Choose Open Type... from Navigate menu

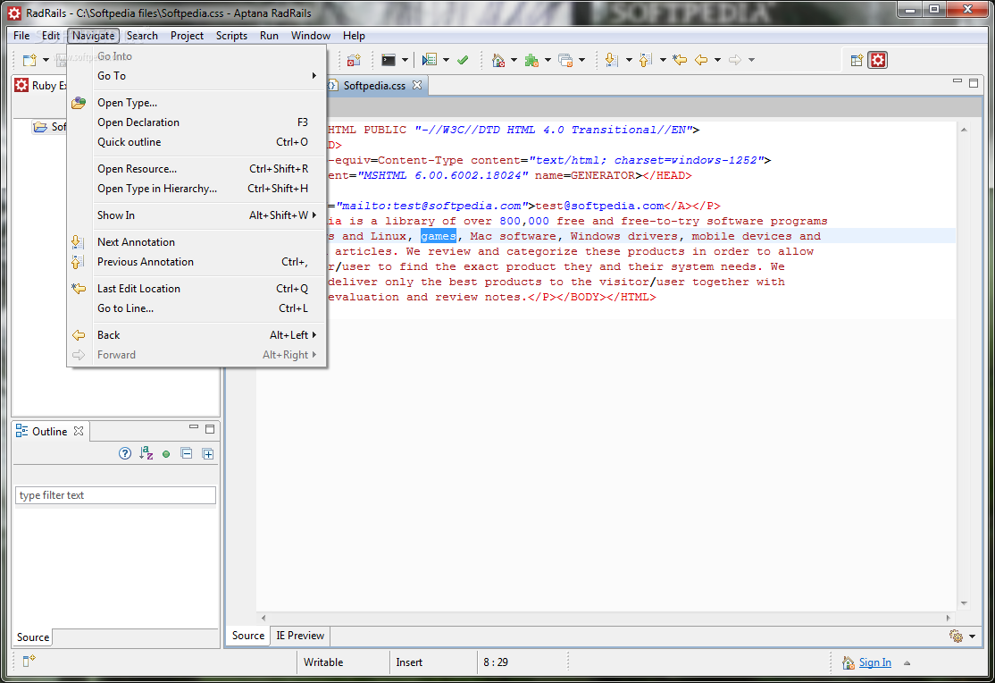[196, 103]
